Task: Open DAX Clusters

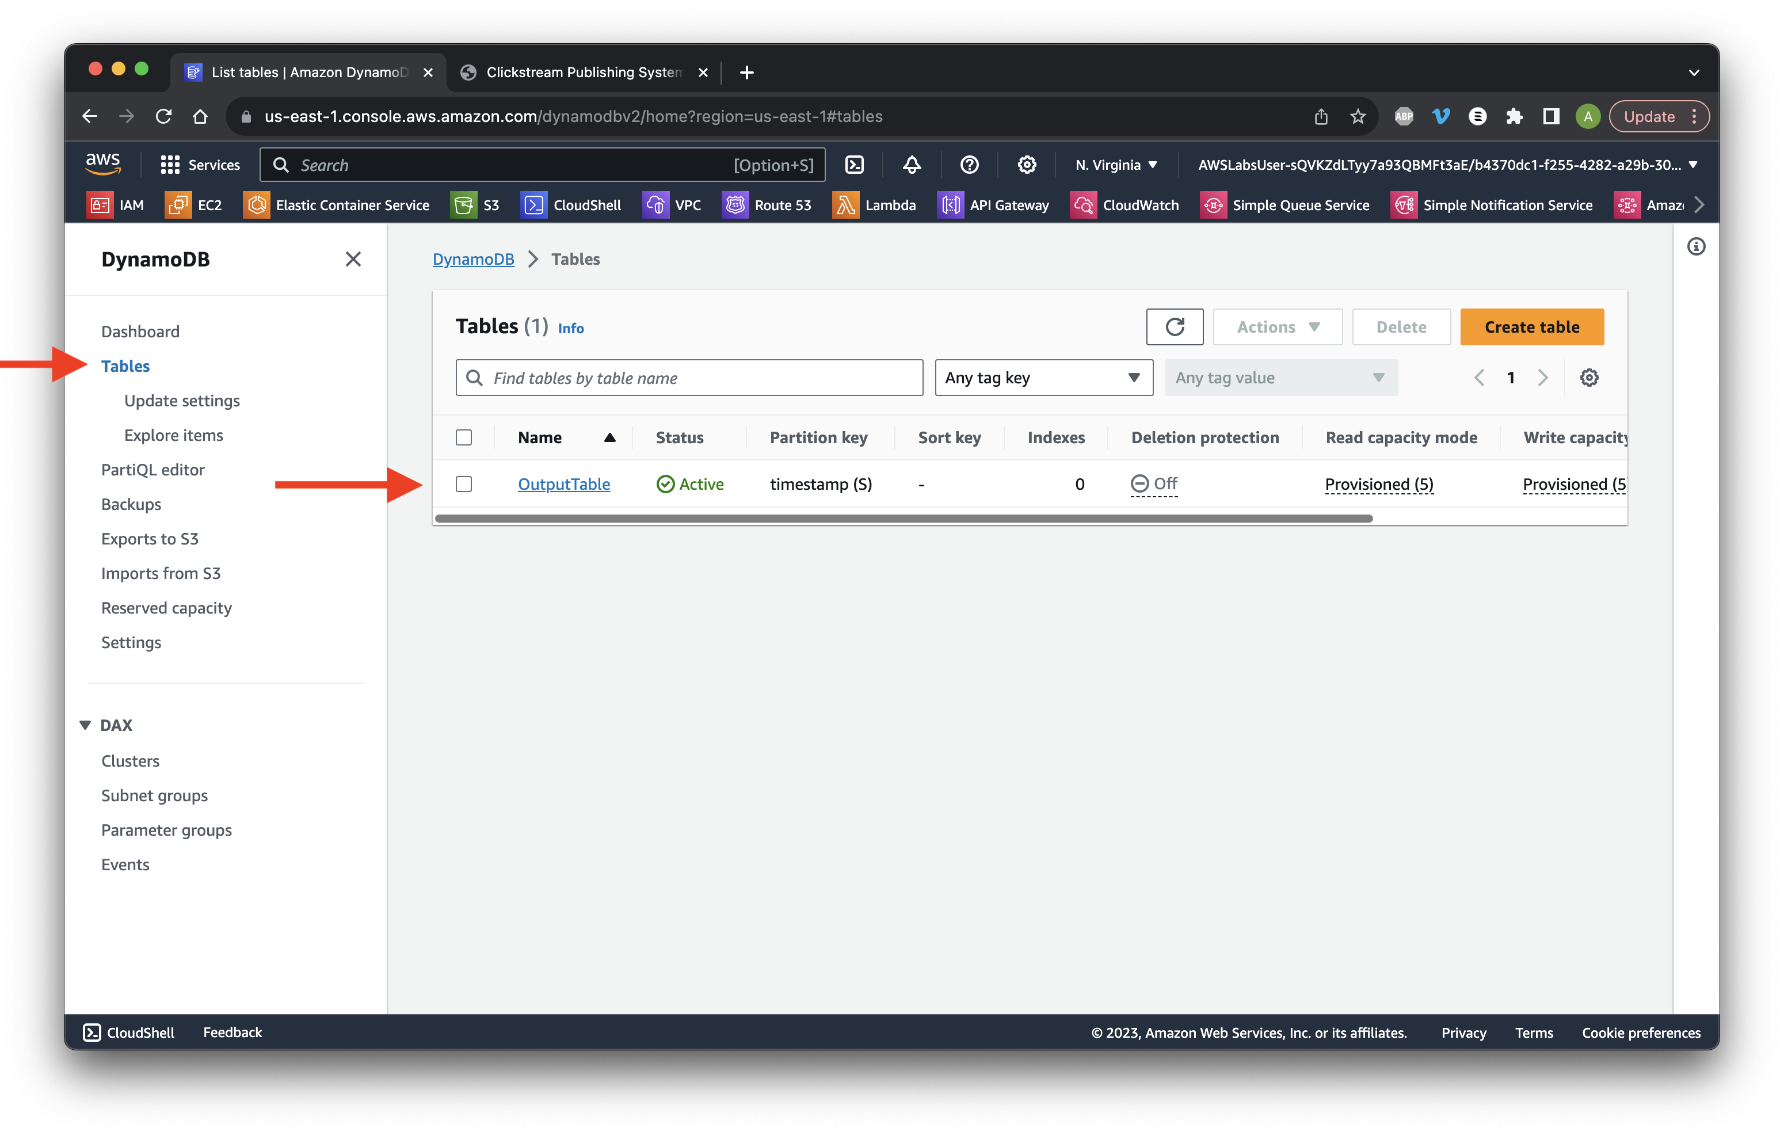Action: click(129, 761)
